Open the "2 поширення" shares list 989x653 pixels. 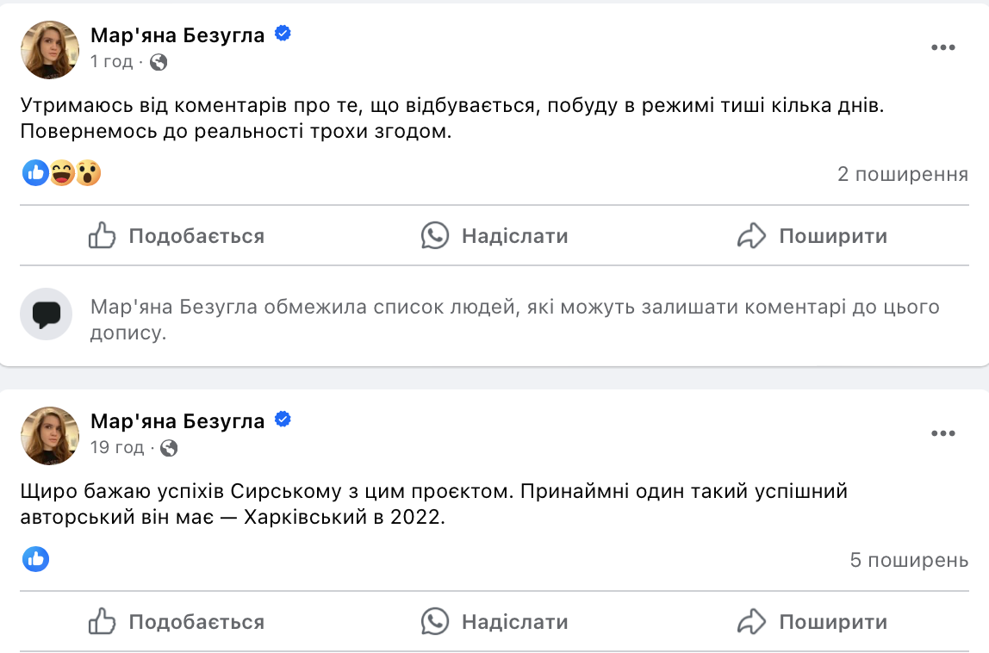coord(903,175)
